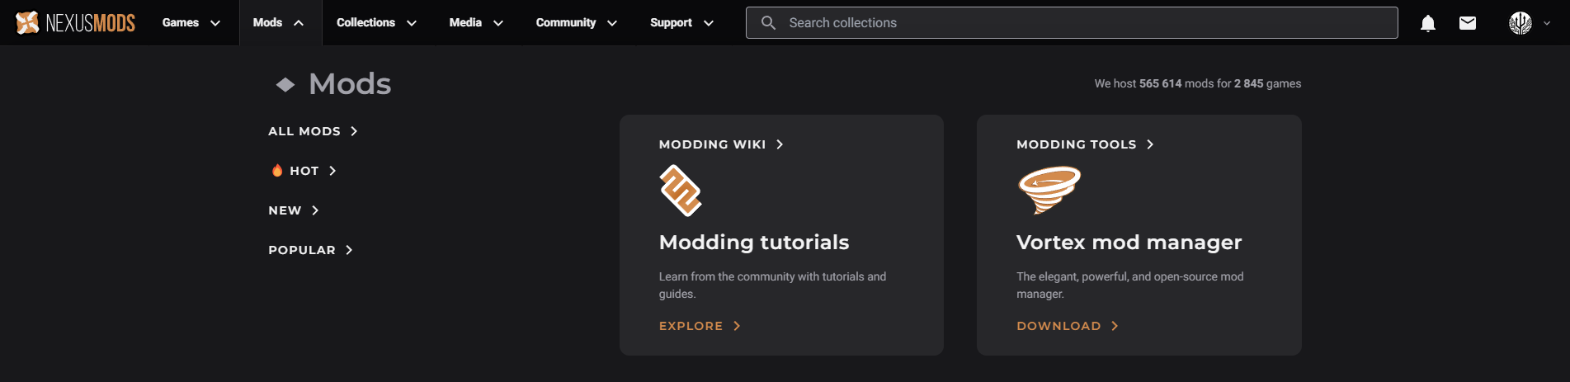Viewport: 1570px width, 382px height.
Task: Click the large Mods page heading
Action: coord(350,84)
